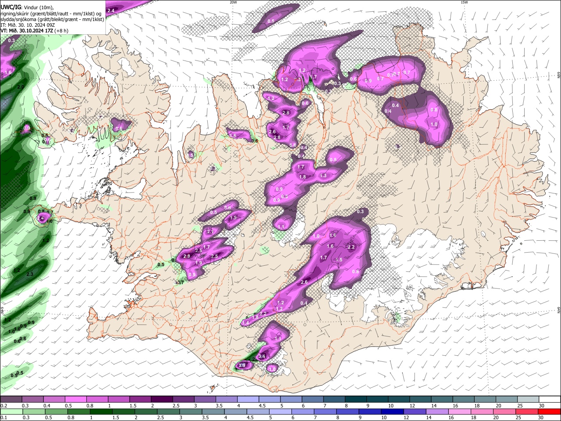This screenshot has width=561, height=421.
Task: Click the 2.4 value beside the title box
Action: coord(111,10)
